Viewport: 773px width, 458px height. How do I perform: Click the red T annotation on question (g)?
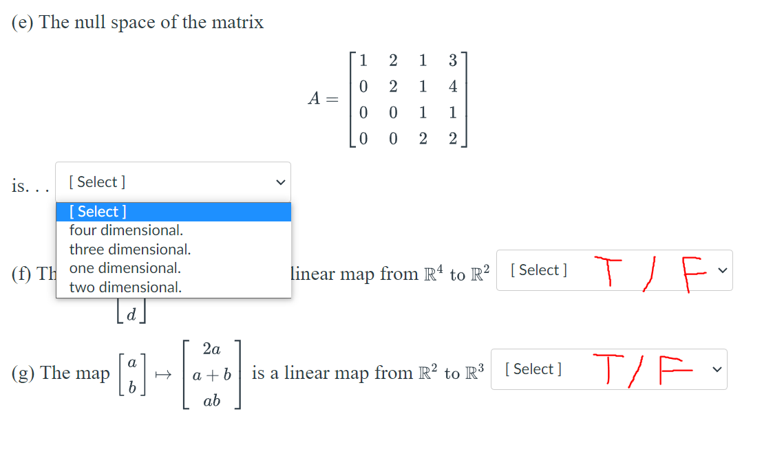[610, 368]
